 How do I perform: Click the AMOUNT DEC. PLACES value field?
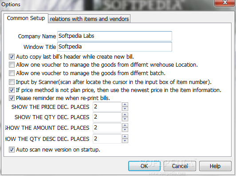[107, 128]
